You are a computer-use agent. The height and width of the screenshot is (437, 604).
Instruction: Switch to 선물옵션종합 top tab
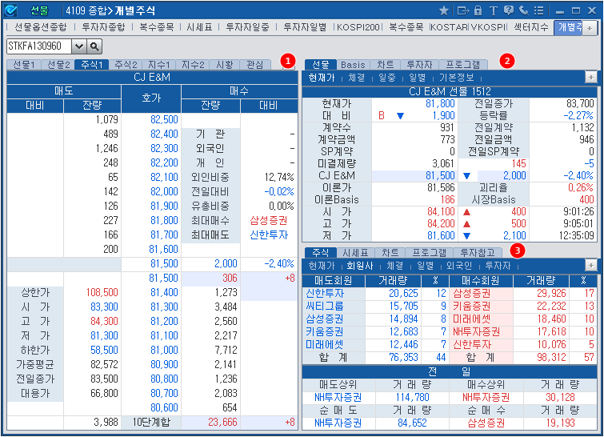(41, 27)
